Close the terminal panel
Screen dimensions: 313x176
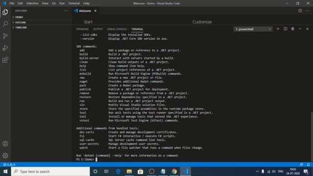tap(308, 29)
